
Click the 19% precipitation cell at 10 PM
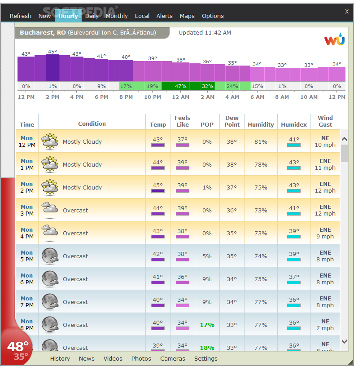(153, 86)
